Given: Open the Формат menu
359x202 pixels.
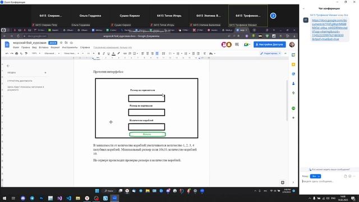Looking at the screenshot, I should 55,47.
